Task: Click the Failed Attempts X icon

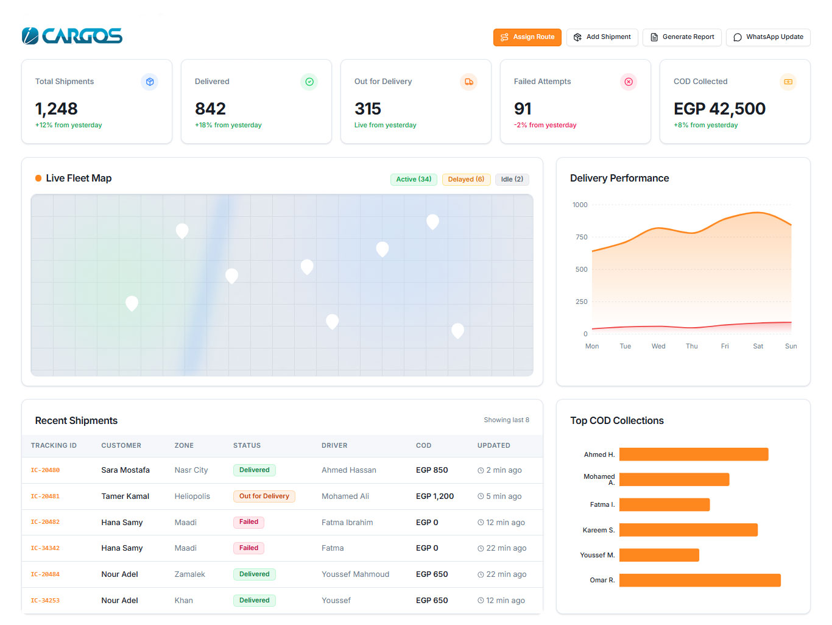Action: click(629, 82)
